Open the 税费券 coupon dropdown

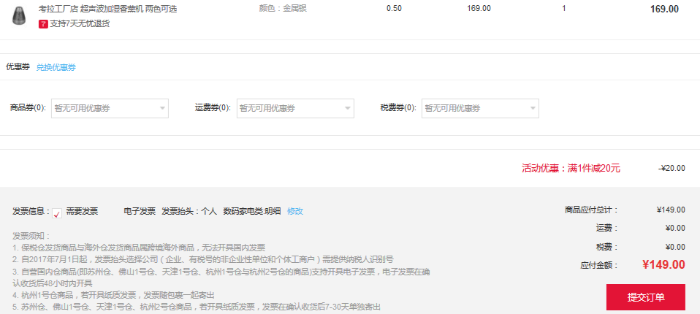(x=480, y=108)
